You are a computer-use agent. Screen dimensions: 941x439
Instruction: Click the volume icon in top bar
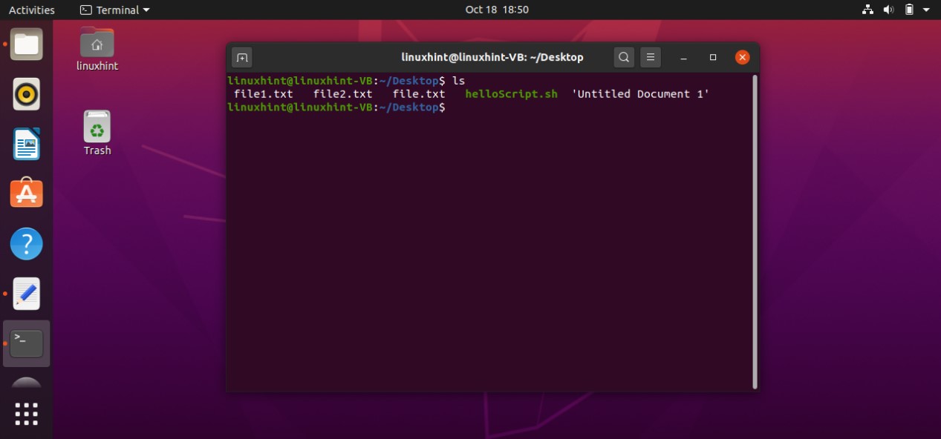tap(888, 10)
